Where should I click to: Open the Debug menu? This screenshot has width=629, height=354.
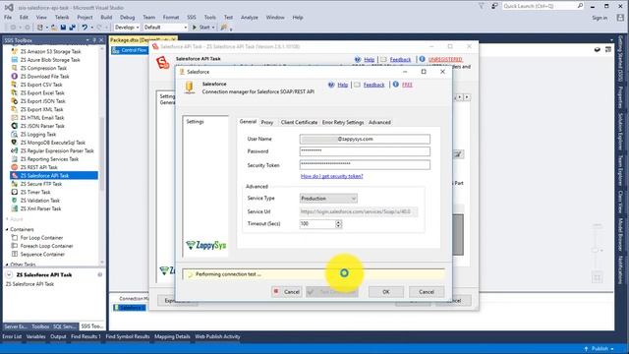tap(127, 18)
